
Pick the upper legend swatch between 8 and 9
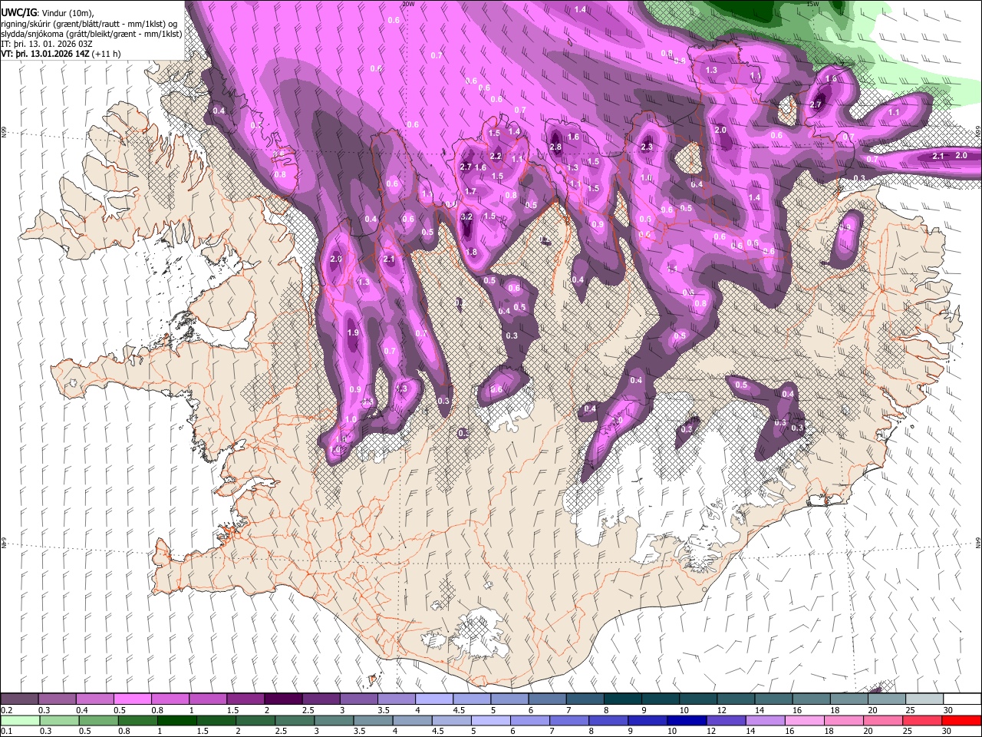click(x=623, y=699)
